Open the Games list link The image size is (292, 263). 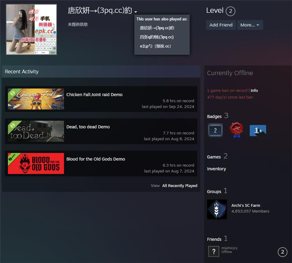pyautogui.click(x=214, y=157)
